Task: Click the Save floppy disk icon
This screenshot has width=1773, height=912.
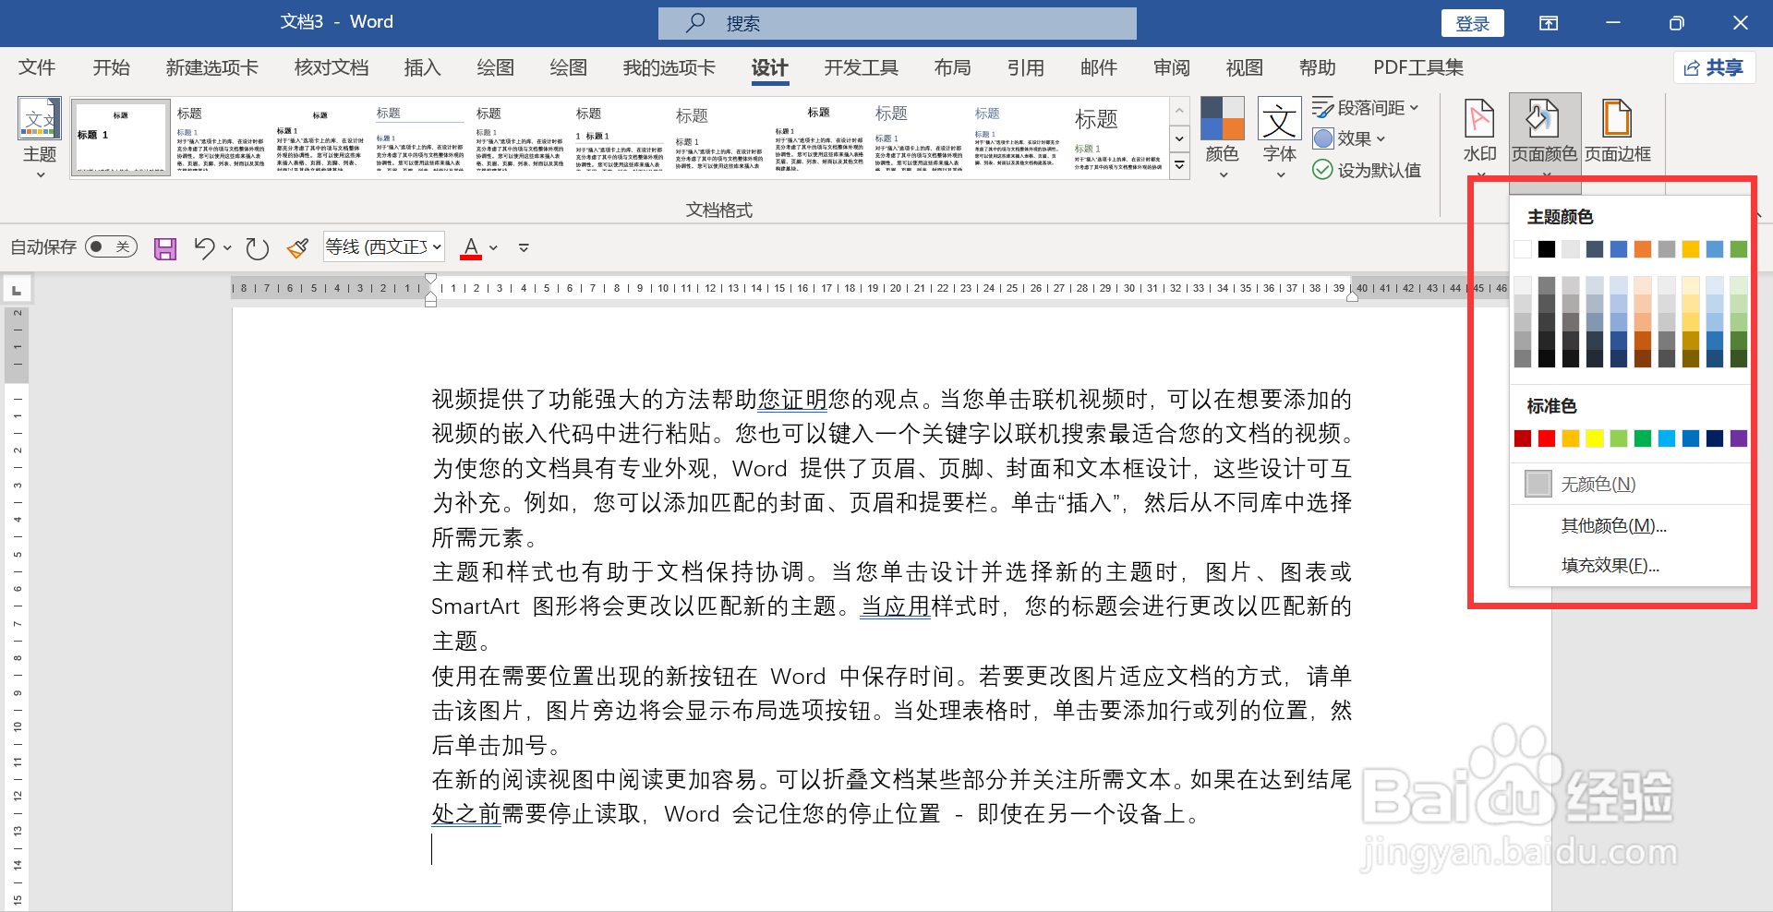Action: click(165, 247)
